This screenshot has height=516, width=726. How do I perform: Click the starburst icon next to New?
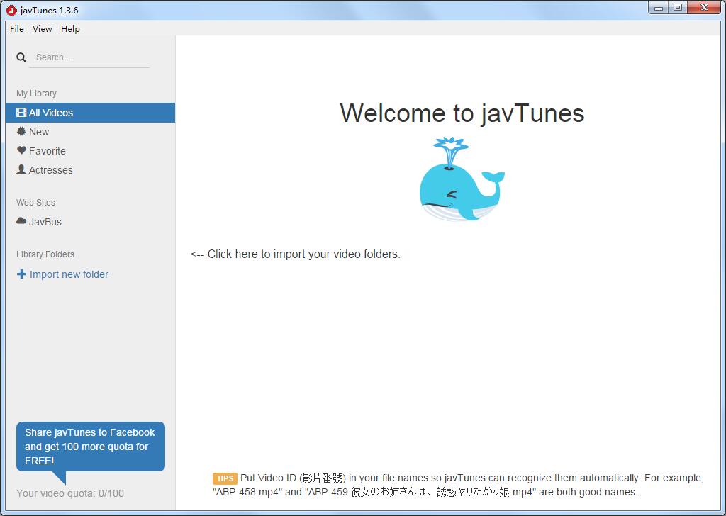[x=21, y=131]
